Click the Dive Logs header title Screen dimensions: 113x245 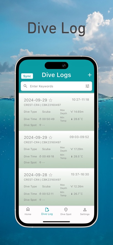coord(56,75)
